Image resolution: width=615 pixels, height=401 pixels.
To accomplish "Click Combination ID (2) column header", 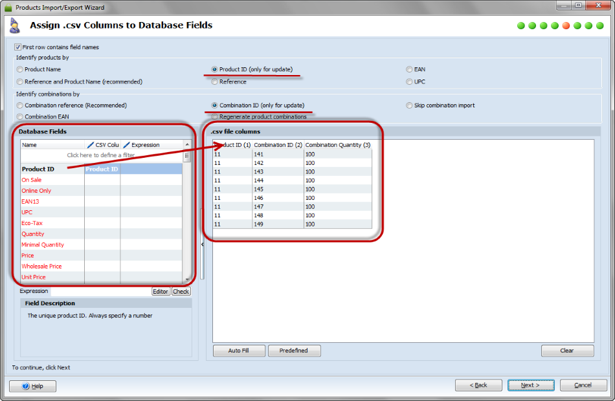I will point(278,145).
